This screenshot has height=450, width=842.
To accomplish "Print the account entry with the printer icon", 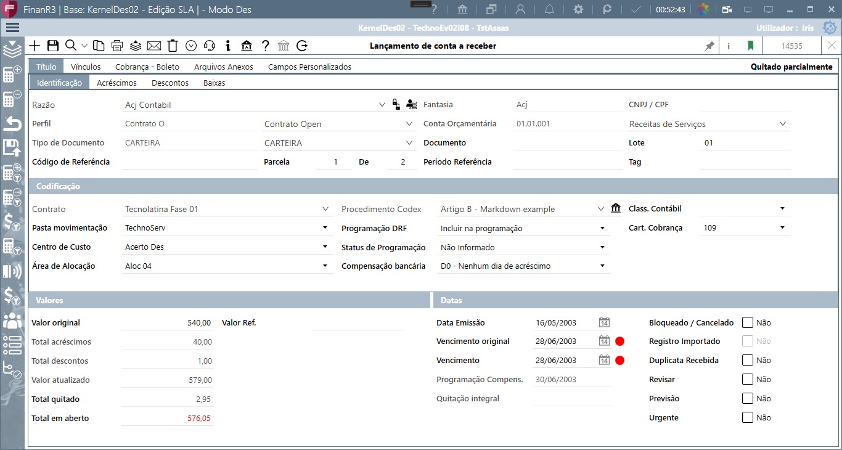I will tap(117, 46).
